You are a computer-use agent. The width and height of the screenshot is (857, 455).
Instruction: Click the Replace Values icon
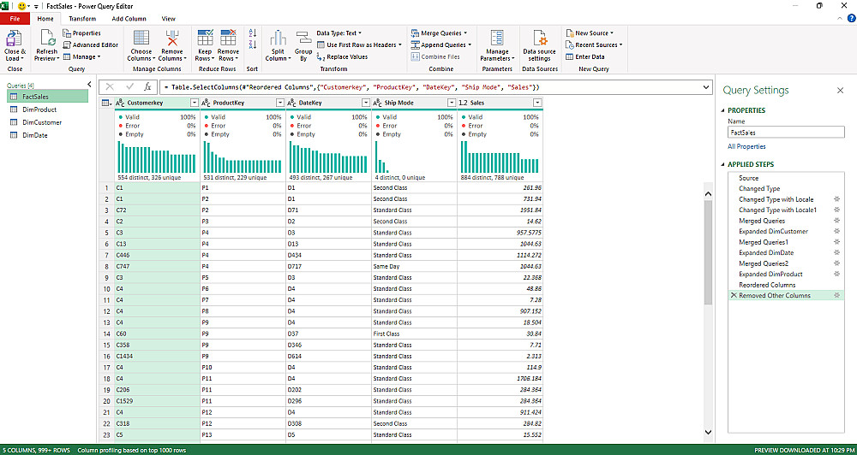click(321, 57)
